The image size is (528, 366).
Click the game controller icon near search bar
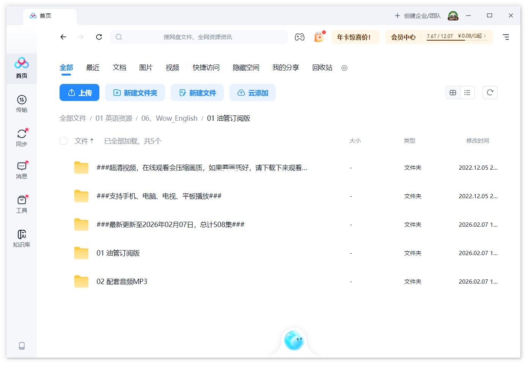click(299, 37)
